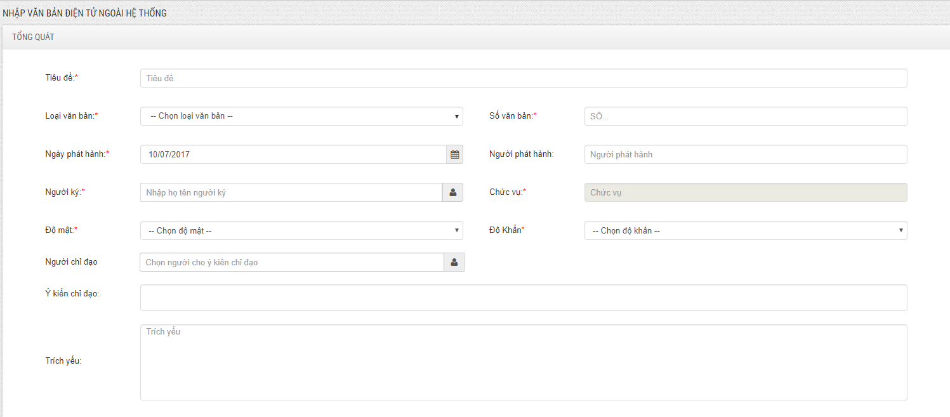Expand the Loại văn bản dropdown
The height and width of the screenshot is (417, 950).
point(301,116)
